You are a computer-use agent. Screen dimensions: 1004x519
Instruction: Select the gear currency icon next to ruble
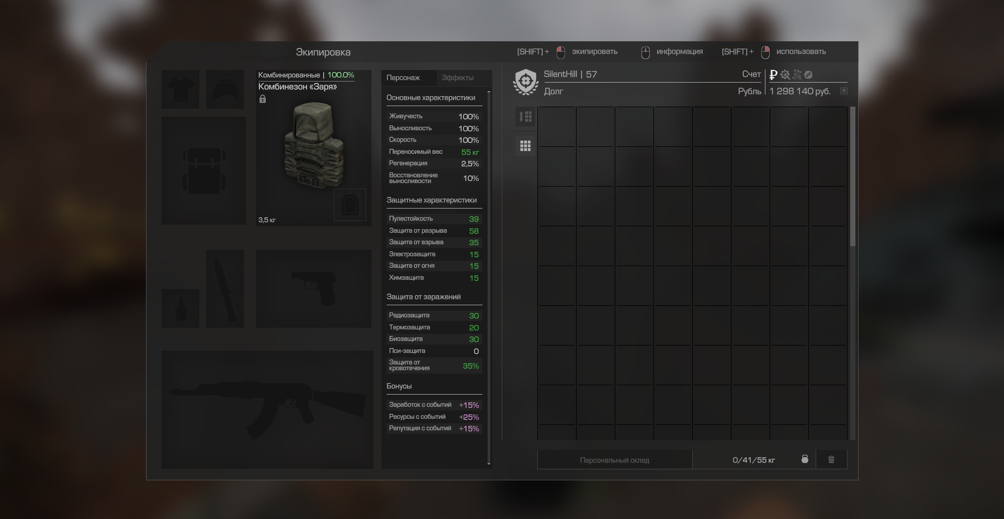pyautogui.click(x=785, y=75)
